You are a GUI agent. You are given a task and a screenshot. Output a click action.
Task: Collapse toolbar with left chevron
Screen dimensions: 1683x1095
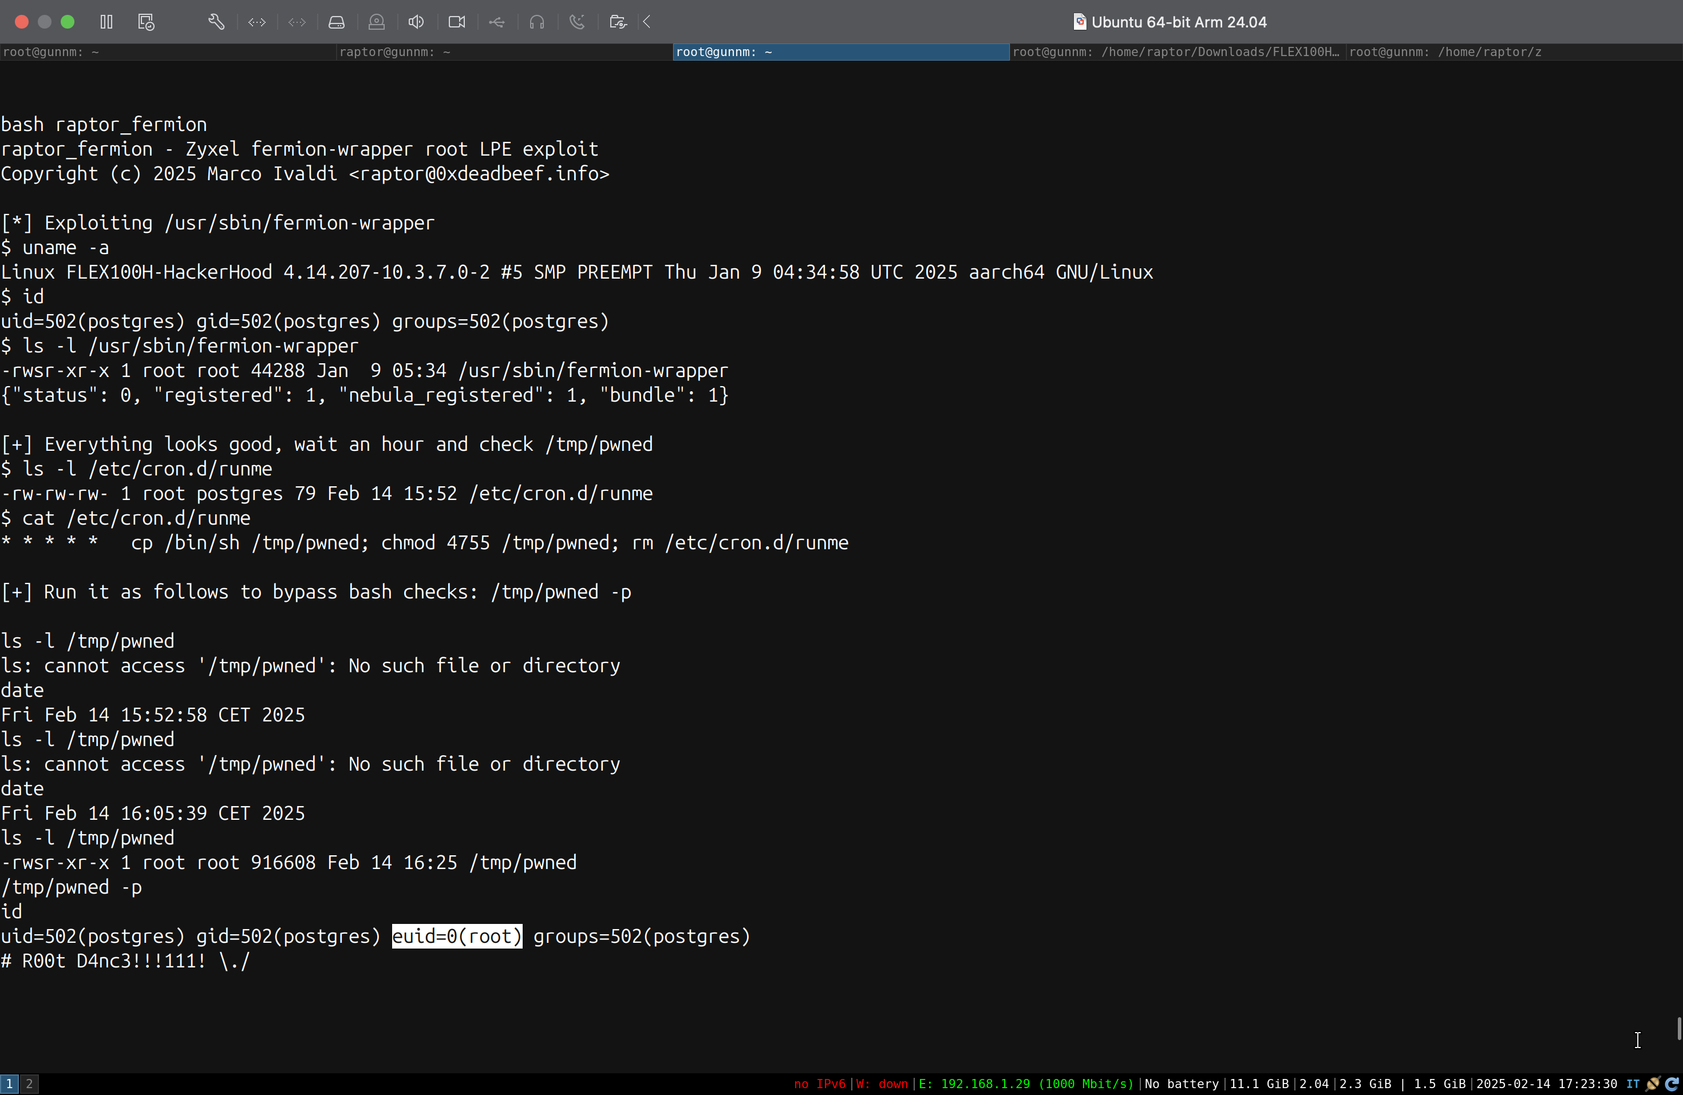tap(647, 22)
